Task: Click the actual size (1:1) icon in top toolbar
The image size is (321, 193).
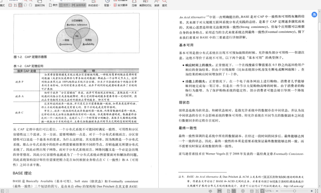Action: point(10,5)
